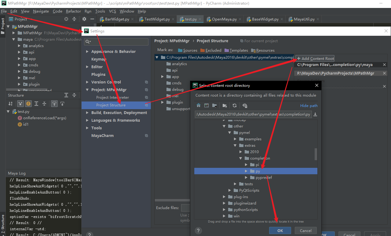Refresh the directory tree in chooser dialog

coord(235,105)
